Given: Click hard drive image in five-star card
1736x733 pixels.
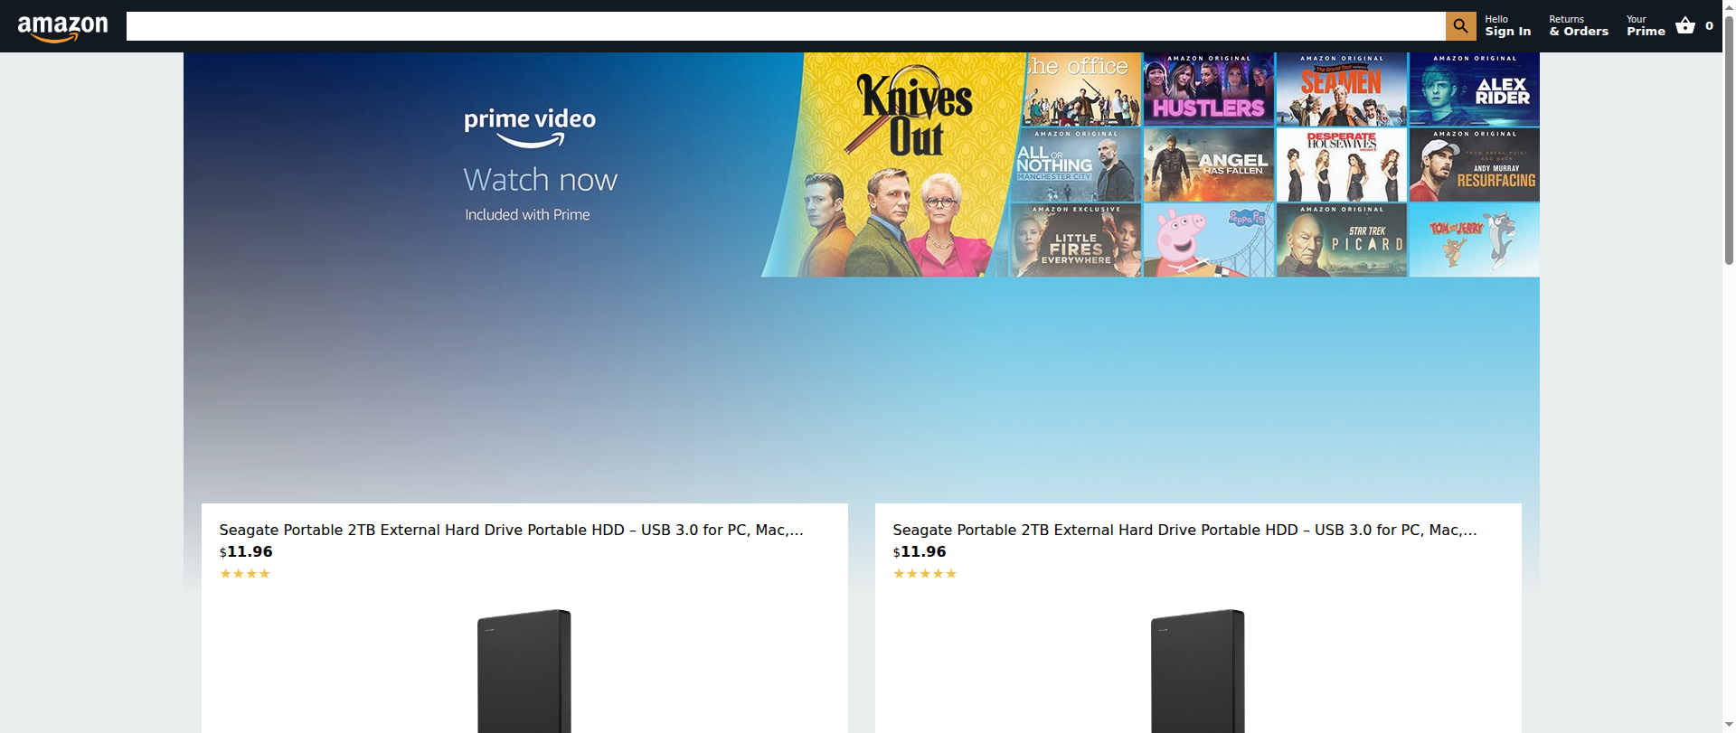Looking at the screenshot, I should 1198,671.
